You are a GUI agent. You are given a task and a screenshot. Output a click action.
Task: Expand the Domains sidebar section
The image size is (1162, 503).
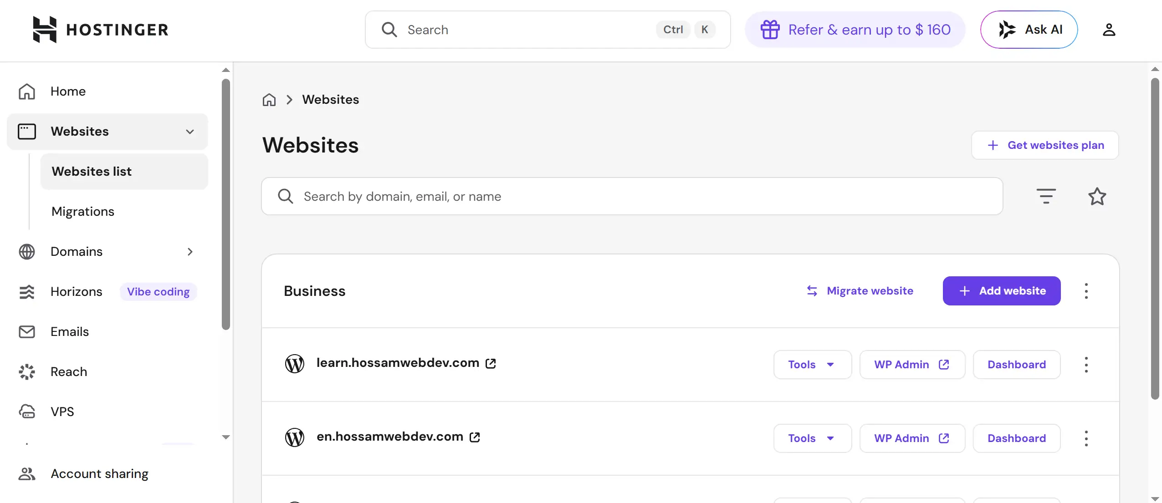(190, 252)
